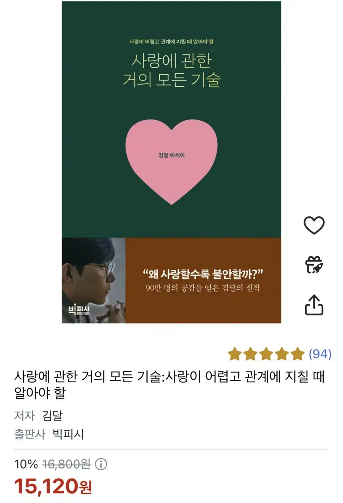Click the first gold star

(x=235, y=354)
